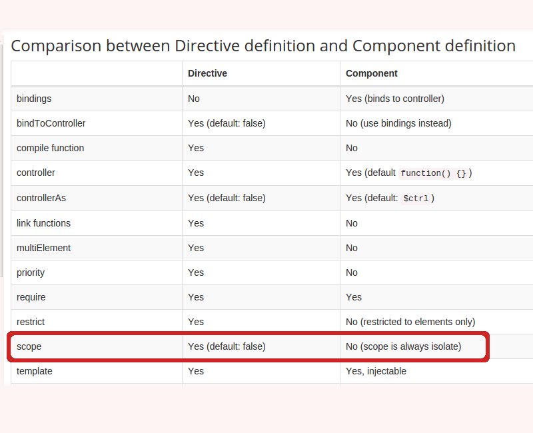Viewport: 533px width, 433px height.
Task: Click the controllerAs row label
Action: [41, 198]
